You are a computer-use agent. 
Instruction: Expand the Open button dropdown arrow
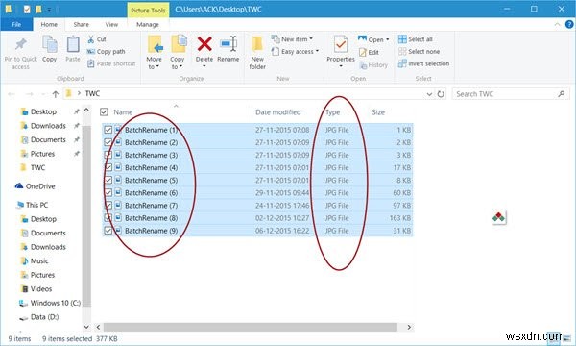(387, 39)
